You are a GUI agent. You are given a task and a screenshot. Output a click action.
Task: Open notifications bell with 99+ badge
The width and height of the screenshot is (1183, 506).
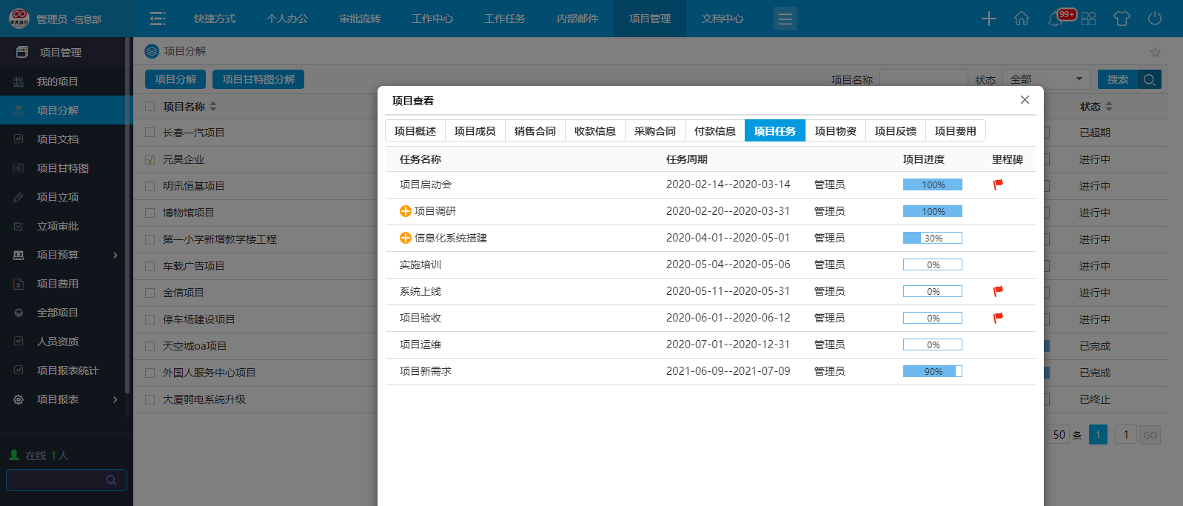[1056, 19]
